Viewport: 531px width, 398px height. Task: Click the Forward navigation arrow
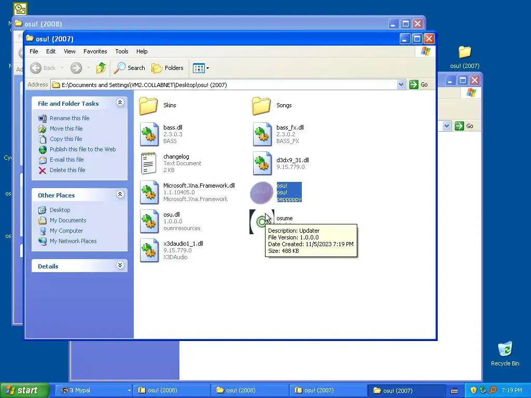(76, 68)
